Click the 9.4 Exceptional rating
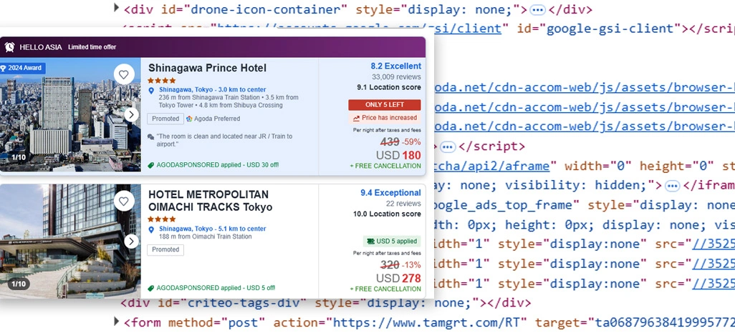This screenshot has height=333, width=735. [390, 193]
